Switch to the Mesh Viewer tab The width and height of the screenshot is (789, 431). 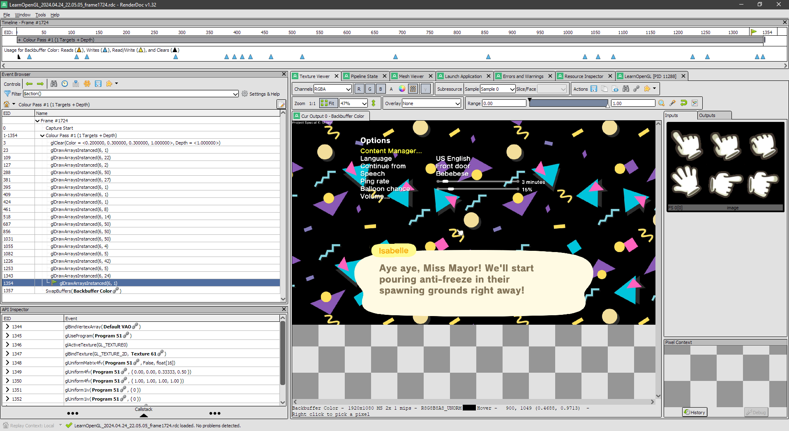[411, 76]
